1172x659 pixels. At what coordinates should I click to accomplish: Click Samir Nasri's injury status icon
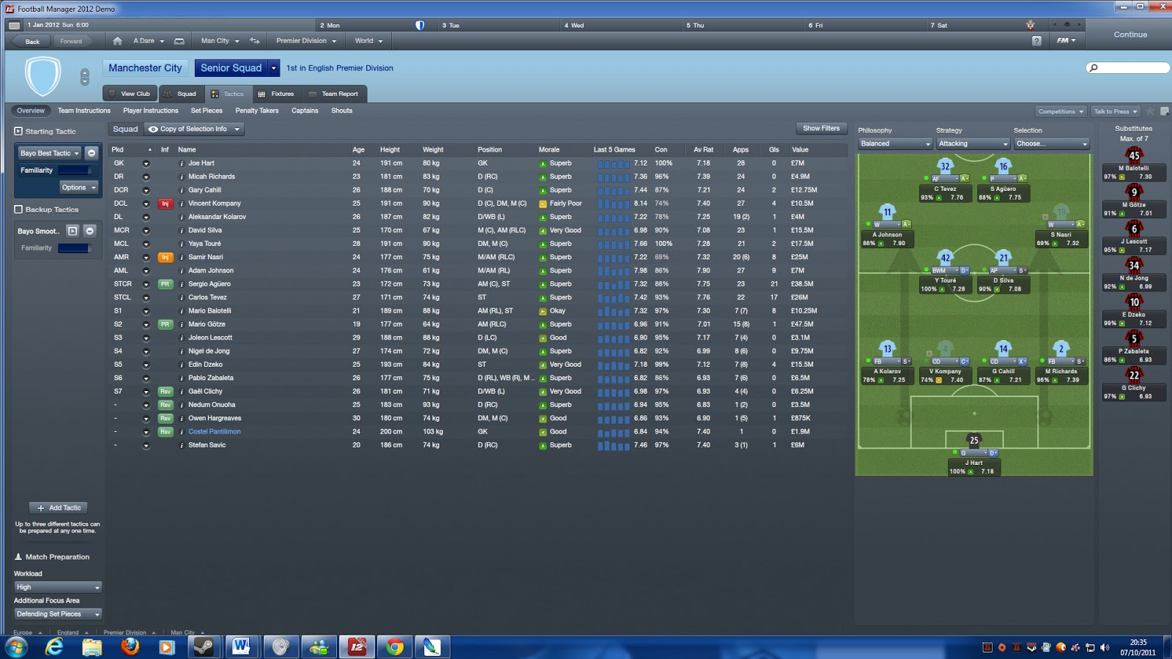(165, 257)
